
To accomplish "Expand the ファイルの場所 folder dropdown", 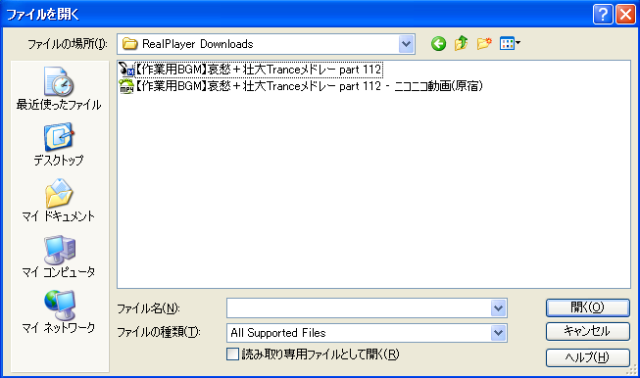I will [406, 44].
